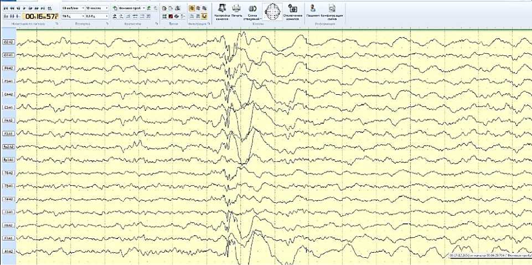Click the bottom A1-A2 channel label
This screenshot has width=532, height=265.
pyautogui.click(x=8, y=251)
